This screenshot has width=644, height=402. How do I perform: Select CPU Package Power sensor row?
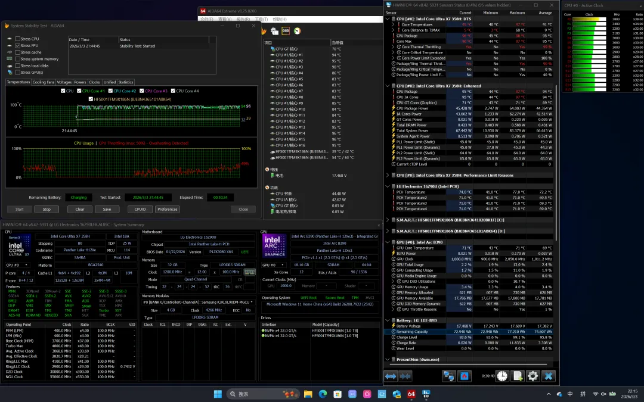(x=472, y=108)
